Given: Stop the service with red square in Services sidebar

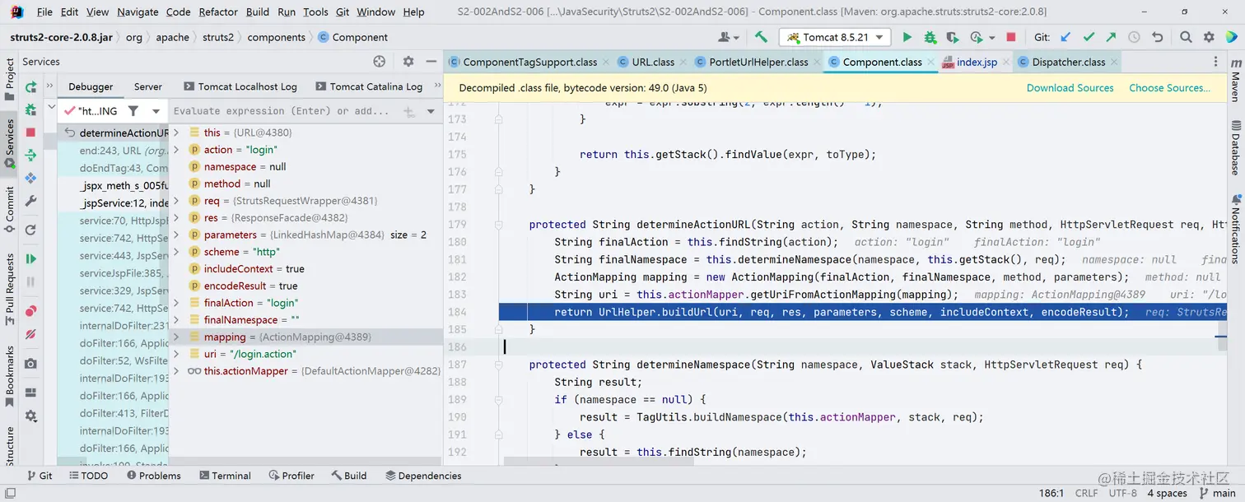Looking at the screenshot, I should tap(31, 132).
